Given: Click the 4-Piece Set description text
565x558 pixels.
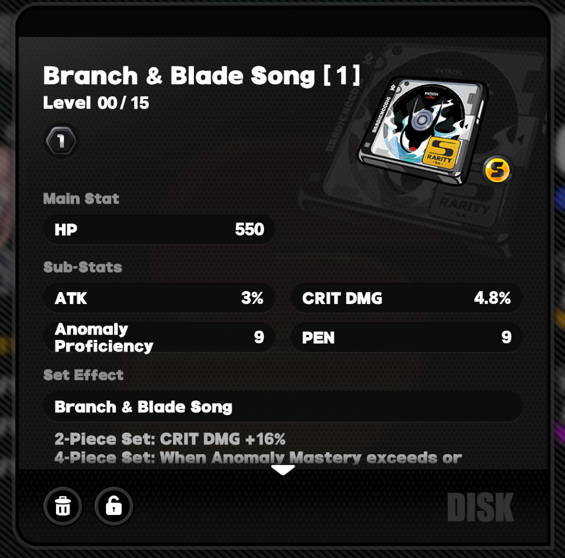Looking at the screenshot, I should click(258, 457).
